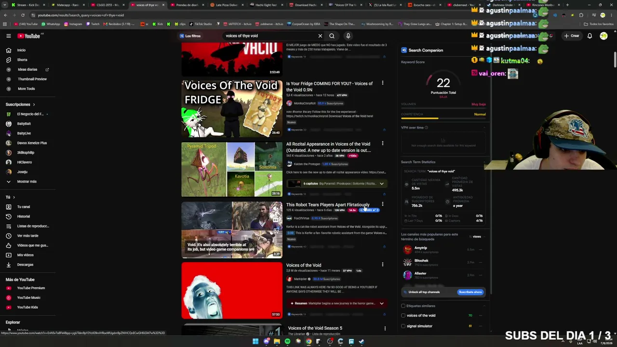Tick the 'signal simulator' tag checkbox
This screenshot has height=347, width=617.
[403, 326]
